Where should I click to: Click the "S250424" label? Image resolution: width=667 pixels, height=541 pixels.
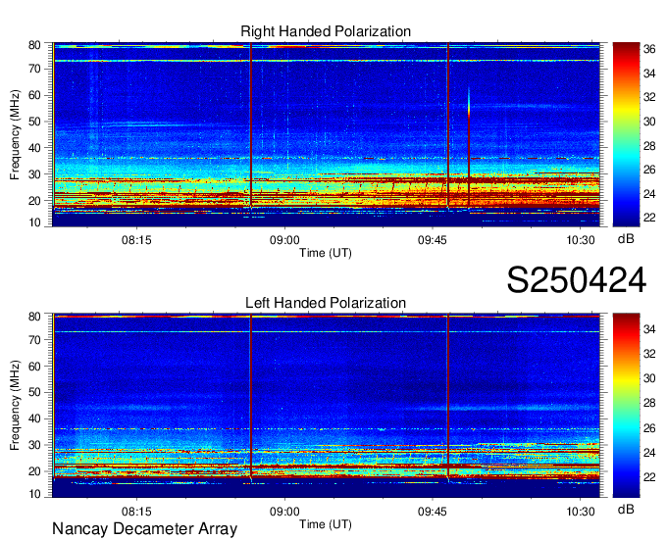(x=577, y=280)
